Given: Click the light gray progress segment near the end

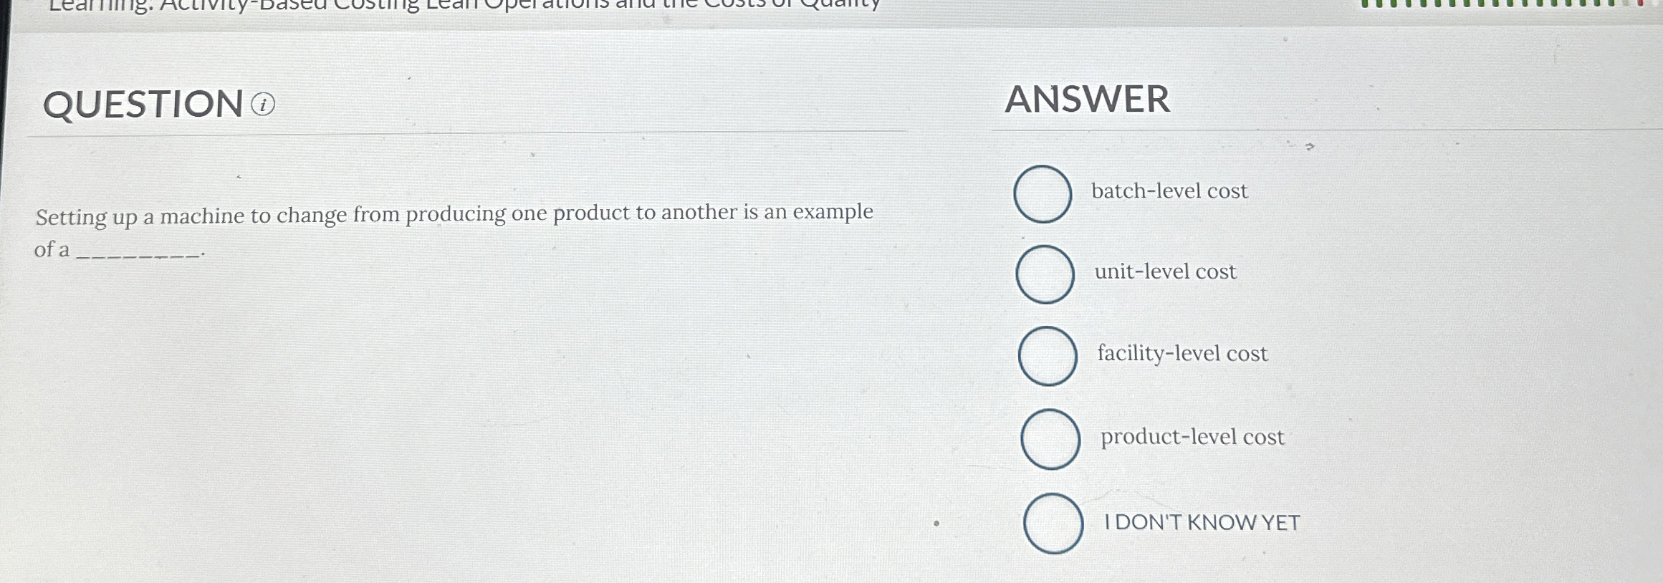Looking at the screenshot, I should click(1626, 4).
